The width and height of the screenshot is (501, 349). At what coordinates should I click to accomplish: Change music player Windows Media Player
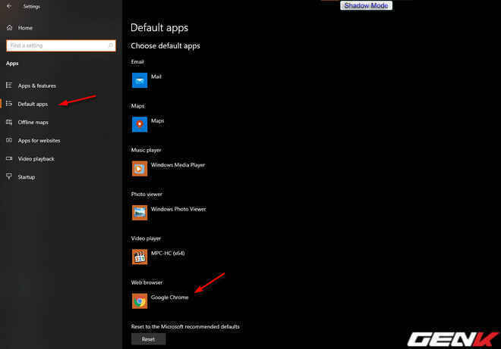coord(178,165)
